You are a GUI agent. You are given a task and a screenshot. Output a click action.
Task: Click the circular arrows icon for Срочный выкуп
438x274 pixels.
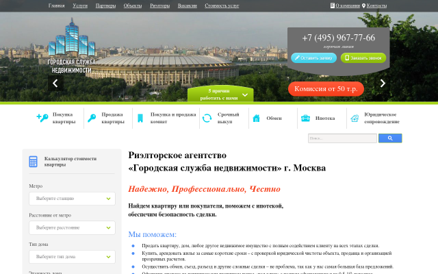pos(207,118)
